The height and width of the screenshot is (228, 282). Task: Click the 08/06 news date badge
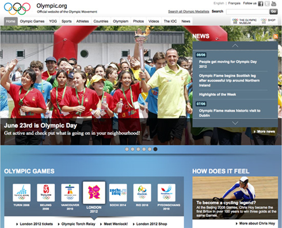coord(201,55)
